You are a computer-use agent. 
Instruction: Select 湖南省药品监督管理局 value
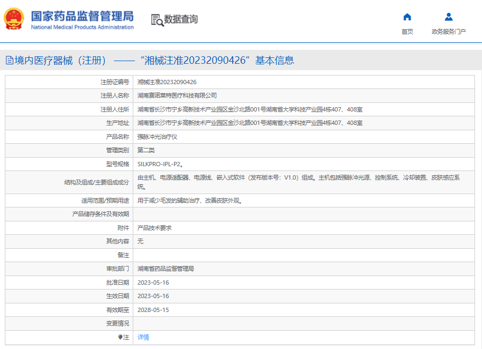(166, 269)
